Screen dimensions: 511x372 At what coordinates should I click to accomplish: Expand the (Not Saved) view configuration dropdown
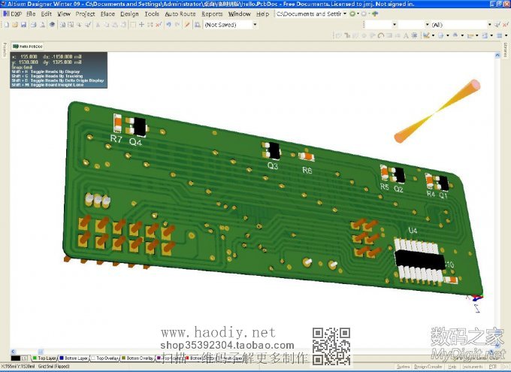[x=255, y=25]
